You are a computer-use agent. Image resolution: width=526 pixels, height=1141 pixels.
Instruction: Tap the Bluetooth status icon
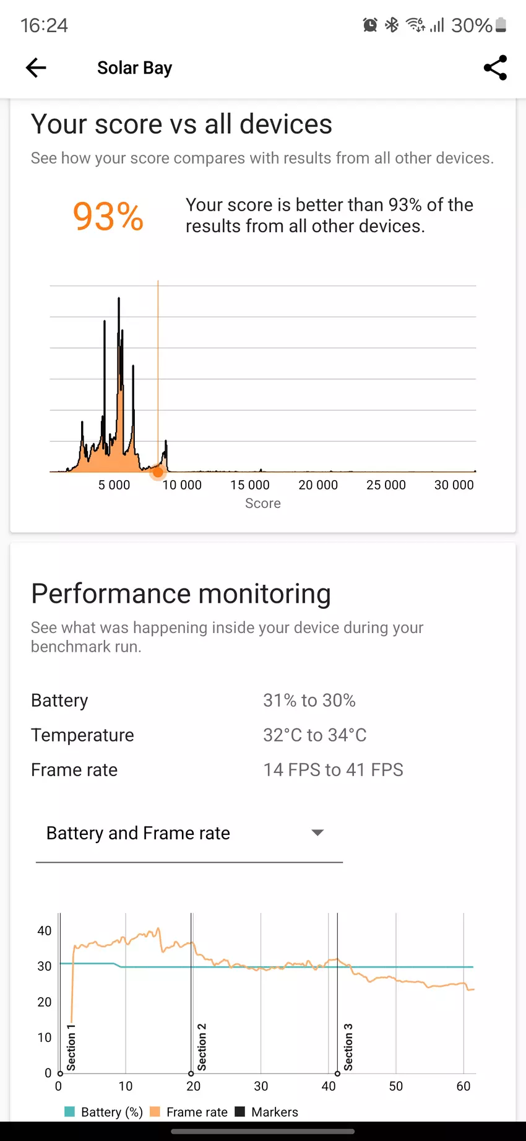(x=392, y=25)
